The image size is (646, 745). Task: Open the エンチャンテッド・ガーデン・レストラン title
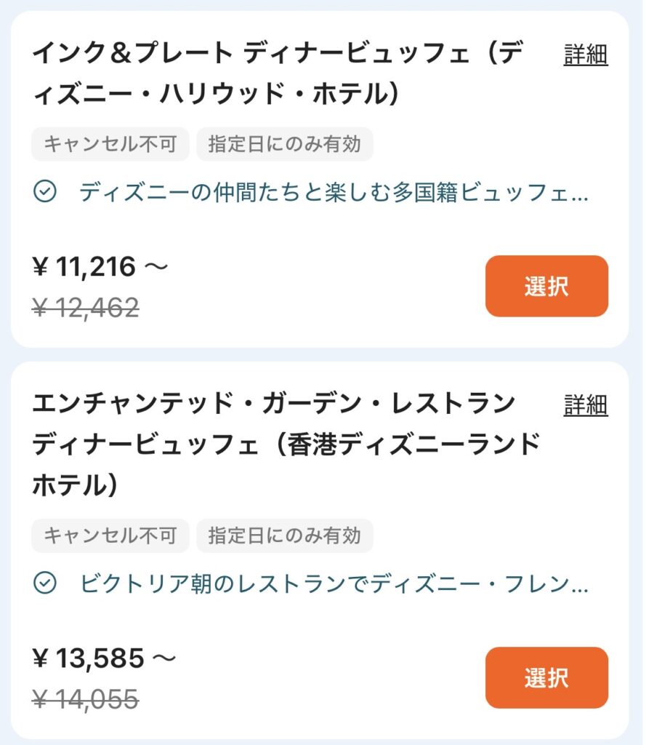pyautogui.click(x=286, y=444)
